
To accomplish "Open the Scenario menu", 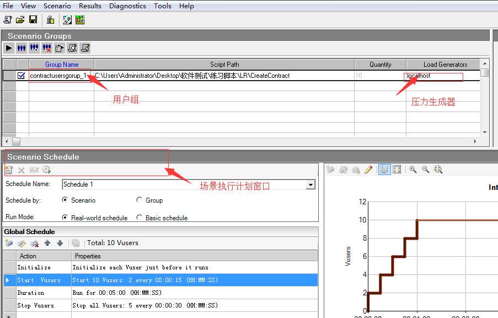I will [x=57, y=6].
